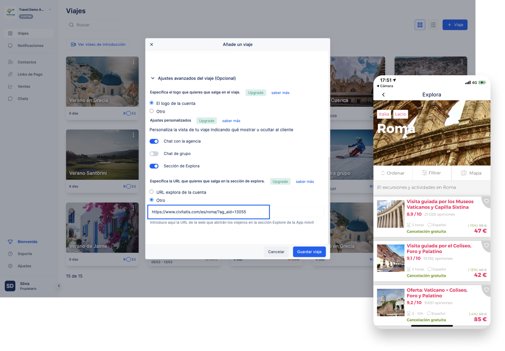Open Oferta: Vaticano + Coliseo listing

pyautogui.click(x=432, y=305)
